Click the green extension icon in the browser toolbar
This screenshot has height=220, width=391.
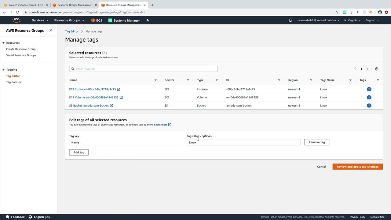pyautogui.click(x=345, y=12)
